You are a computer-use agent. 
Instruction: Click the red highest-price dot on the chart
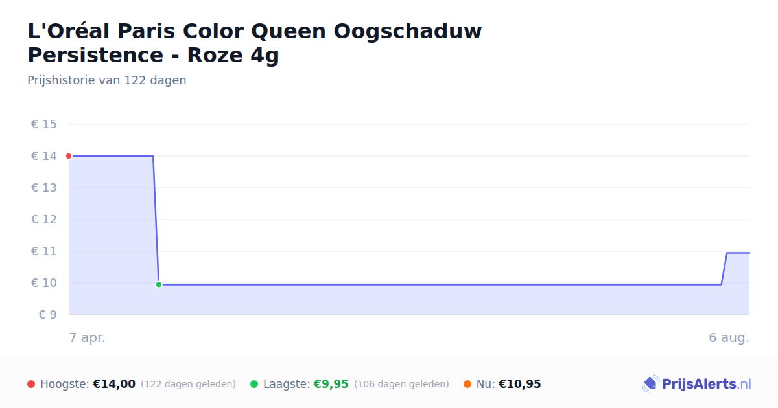click(69, 156)
